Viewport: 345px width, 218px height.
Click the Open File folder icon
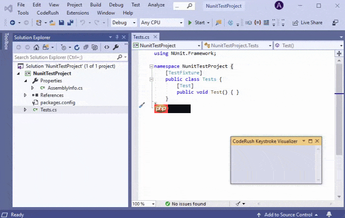(x=52, y=22)
